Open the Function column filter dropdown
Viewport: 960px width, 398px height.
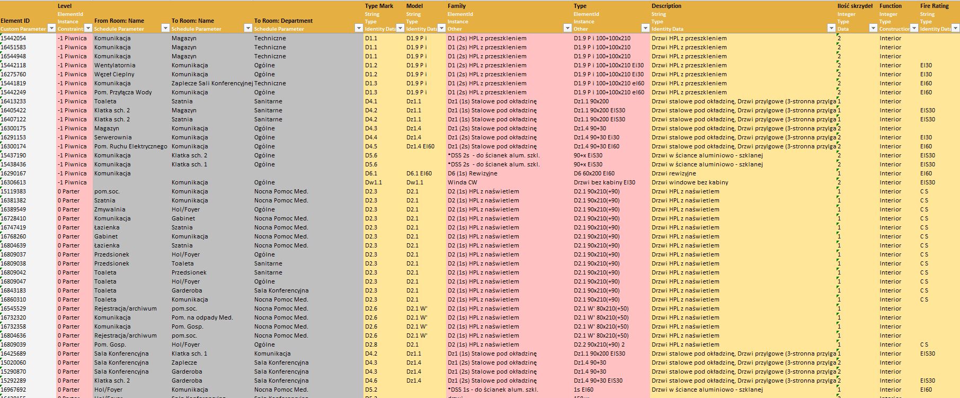tap(914, 29)
